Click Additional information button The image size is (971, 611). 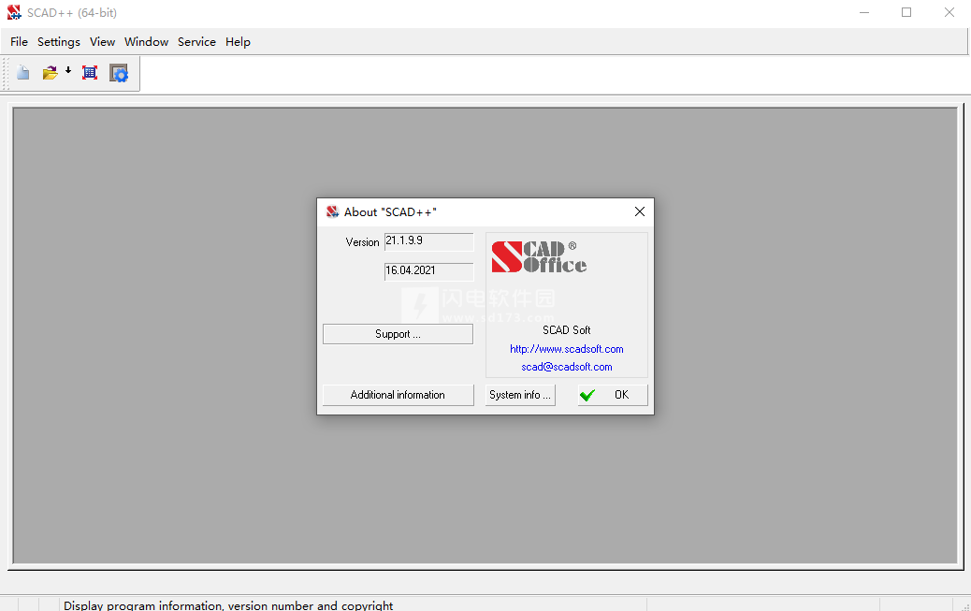[x=399, y=395]
